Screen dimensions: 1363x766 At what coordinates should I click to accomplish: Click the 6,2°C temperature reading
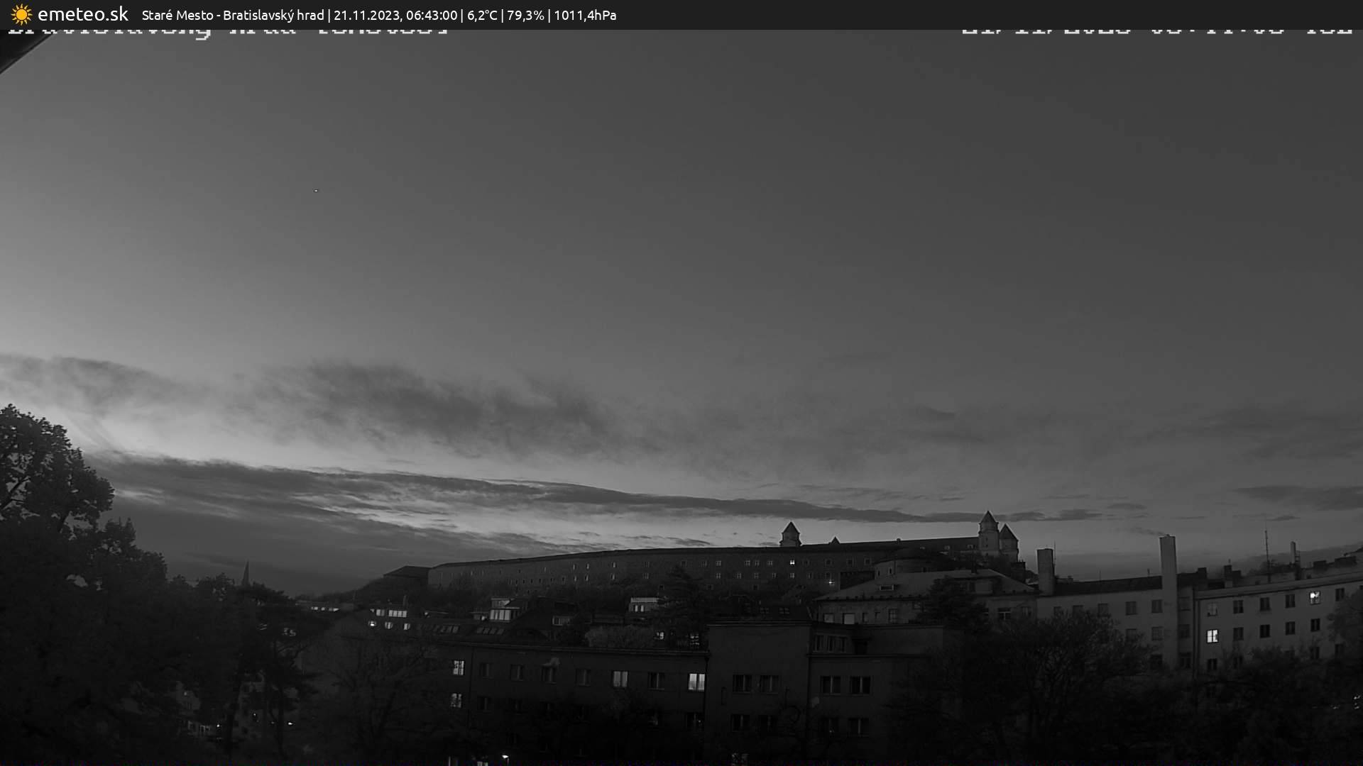point(482,16)
